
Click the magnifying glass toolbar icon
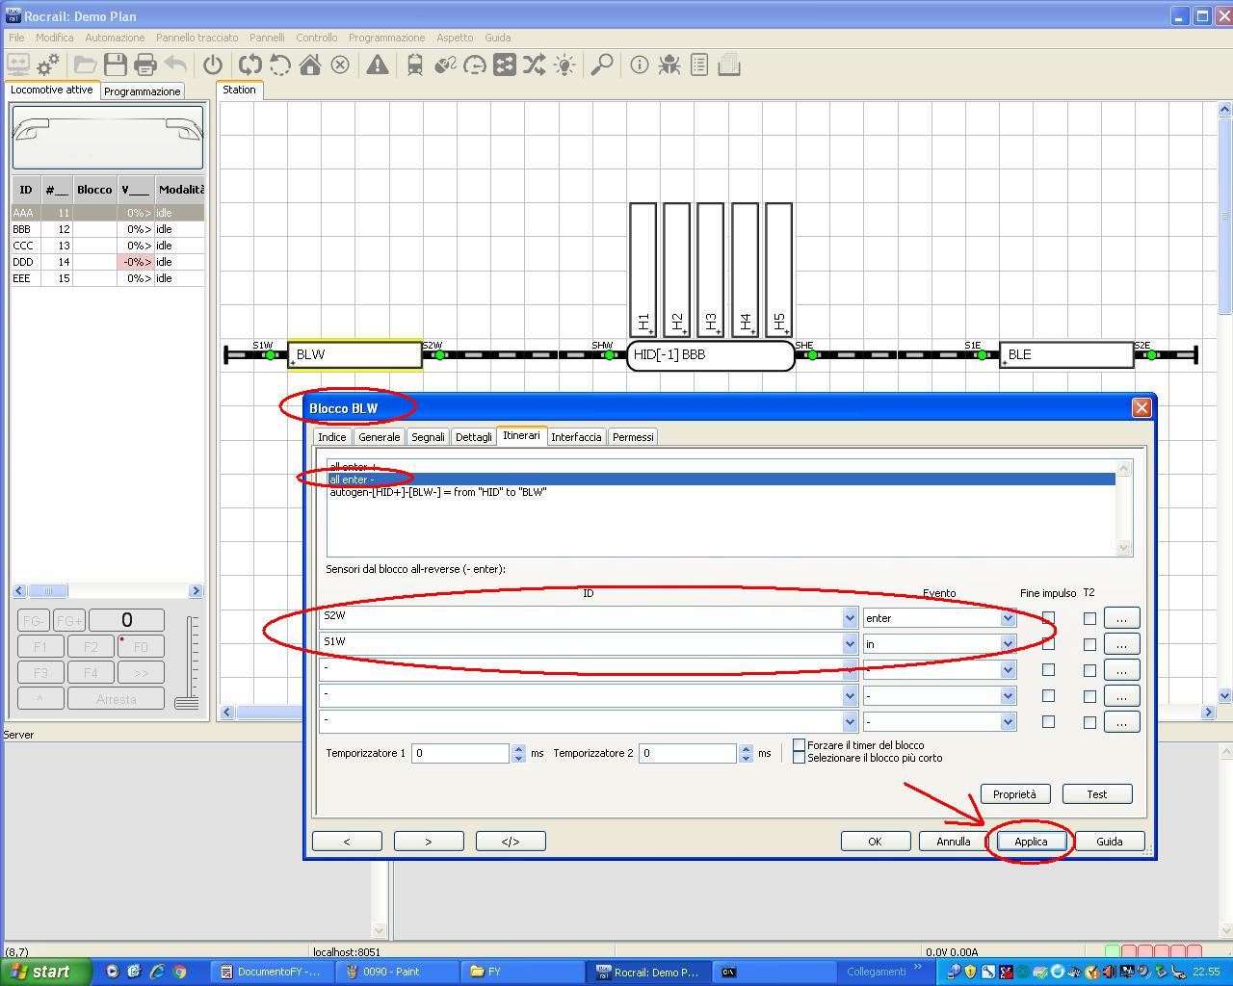point(602,65)
